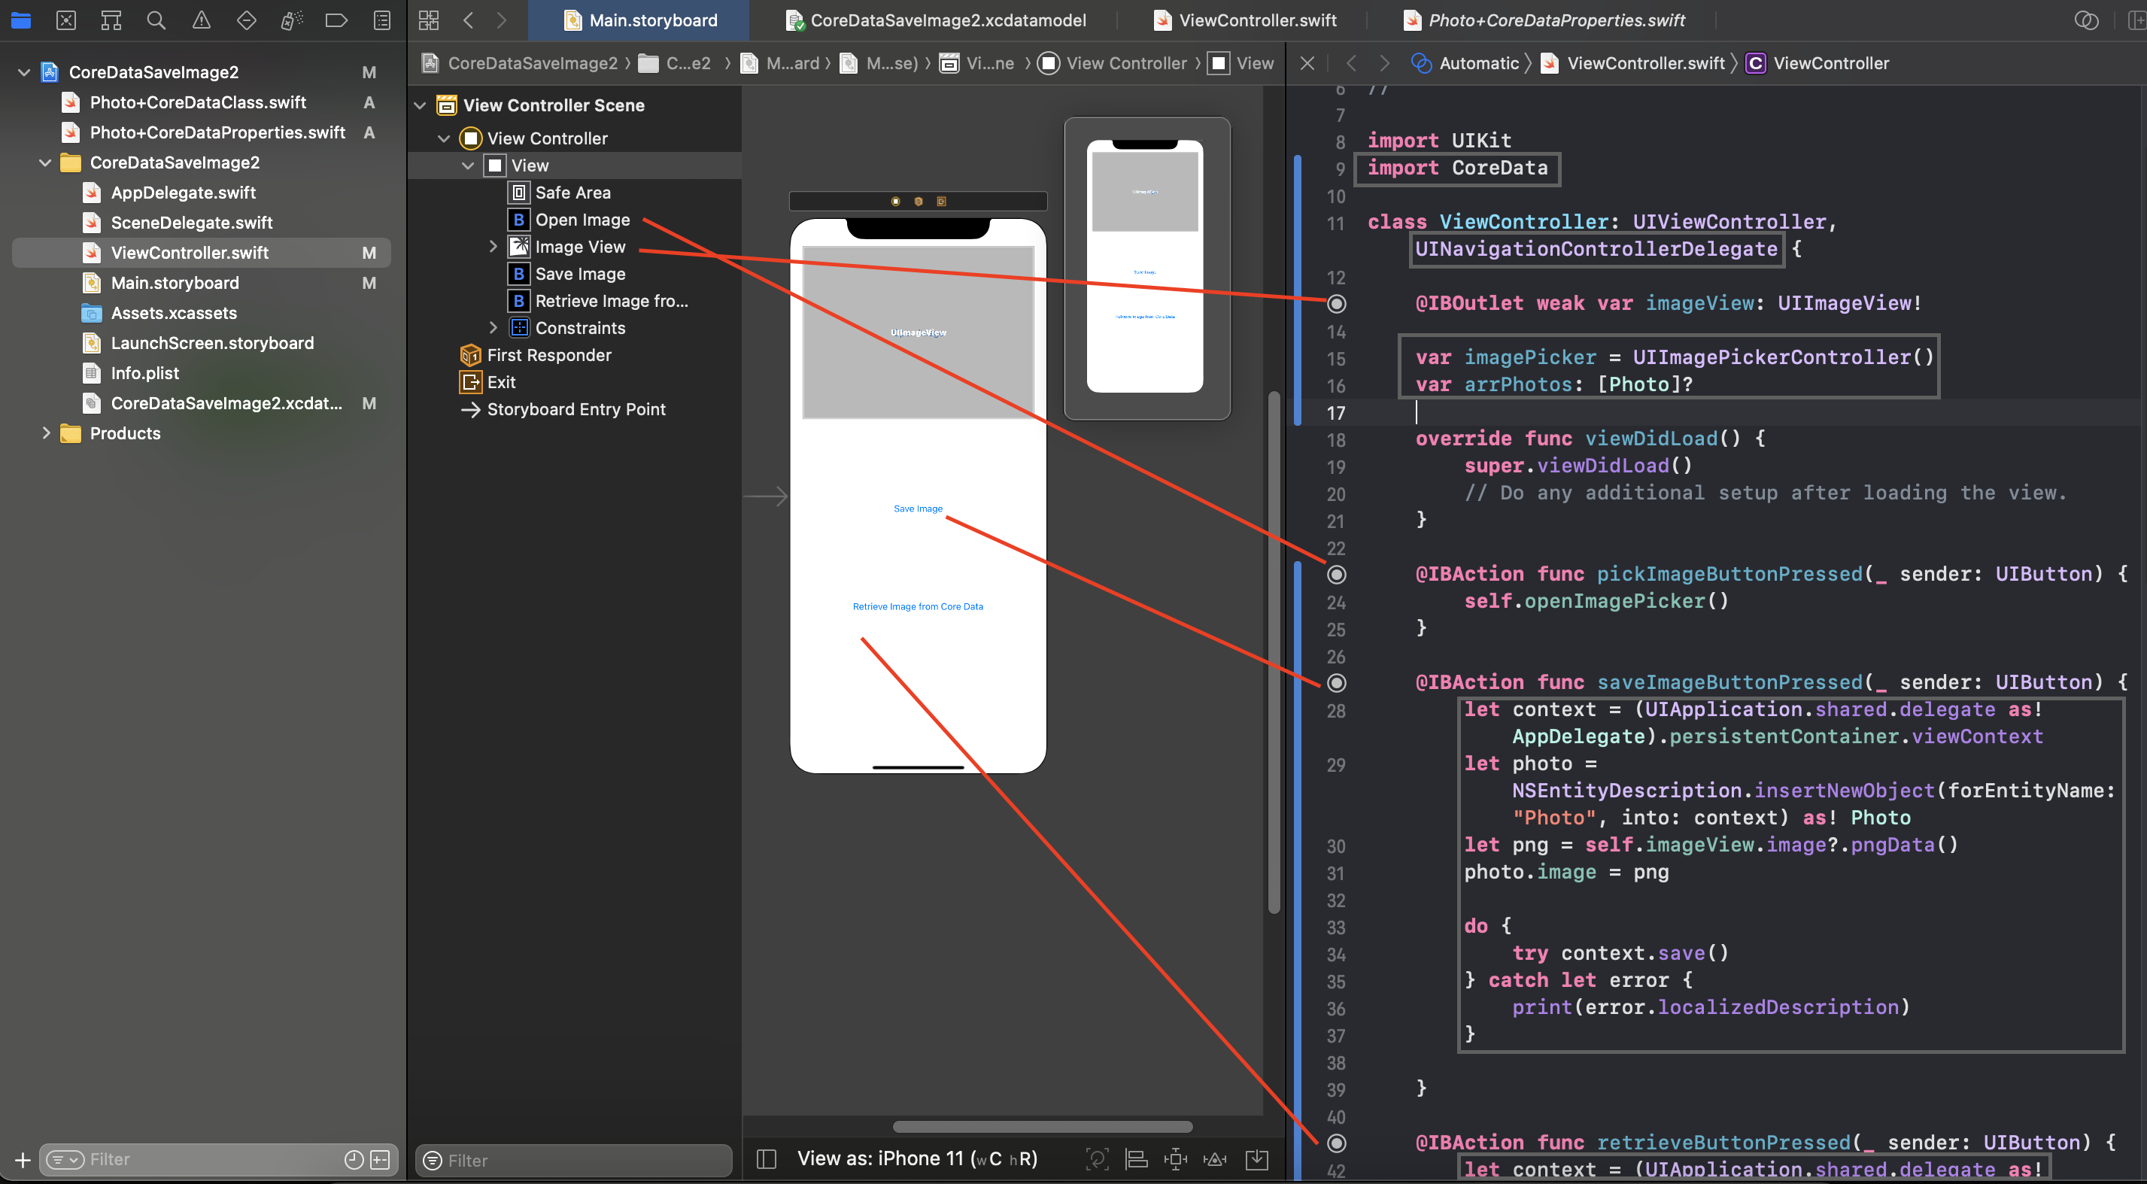Screen dimensions: 2147x1184
Task: Toggle the document outline sidebar button
Action: (766, 1158)
